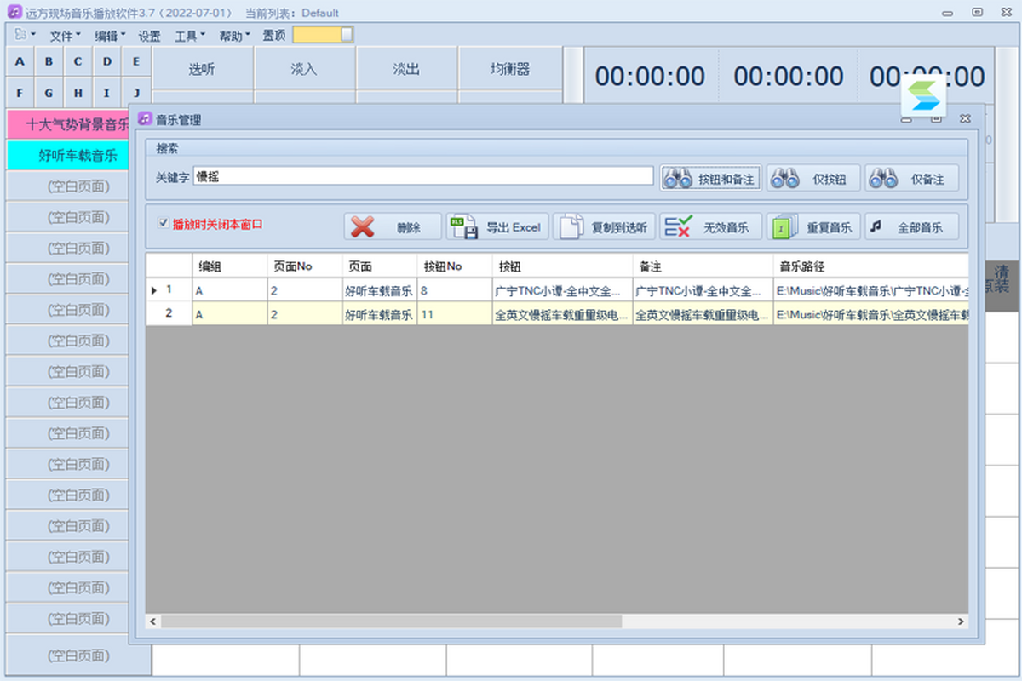Search by 仅备注 only

[x=912, y=179]
